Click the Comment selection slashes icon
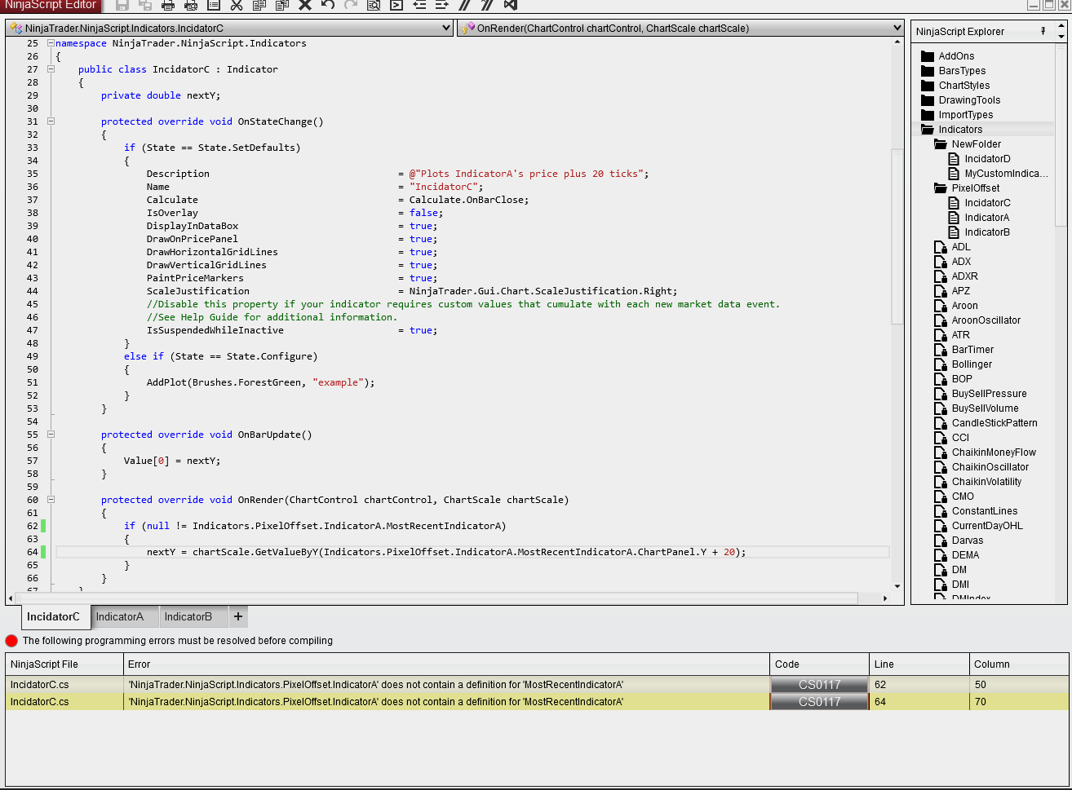1072x790 pixels. [x=465, y=6]
